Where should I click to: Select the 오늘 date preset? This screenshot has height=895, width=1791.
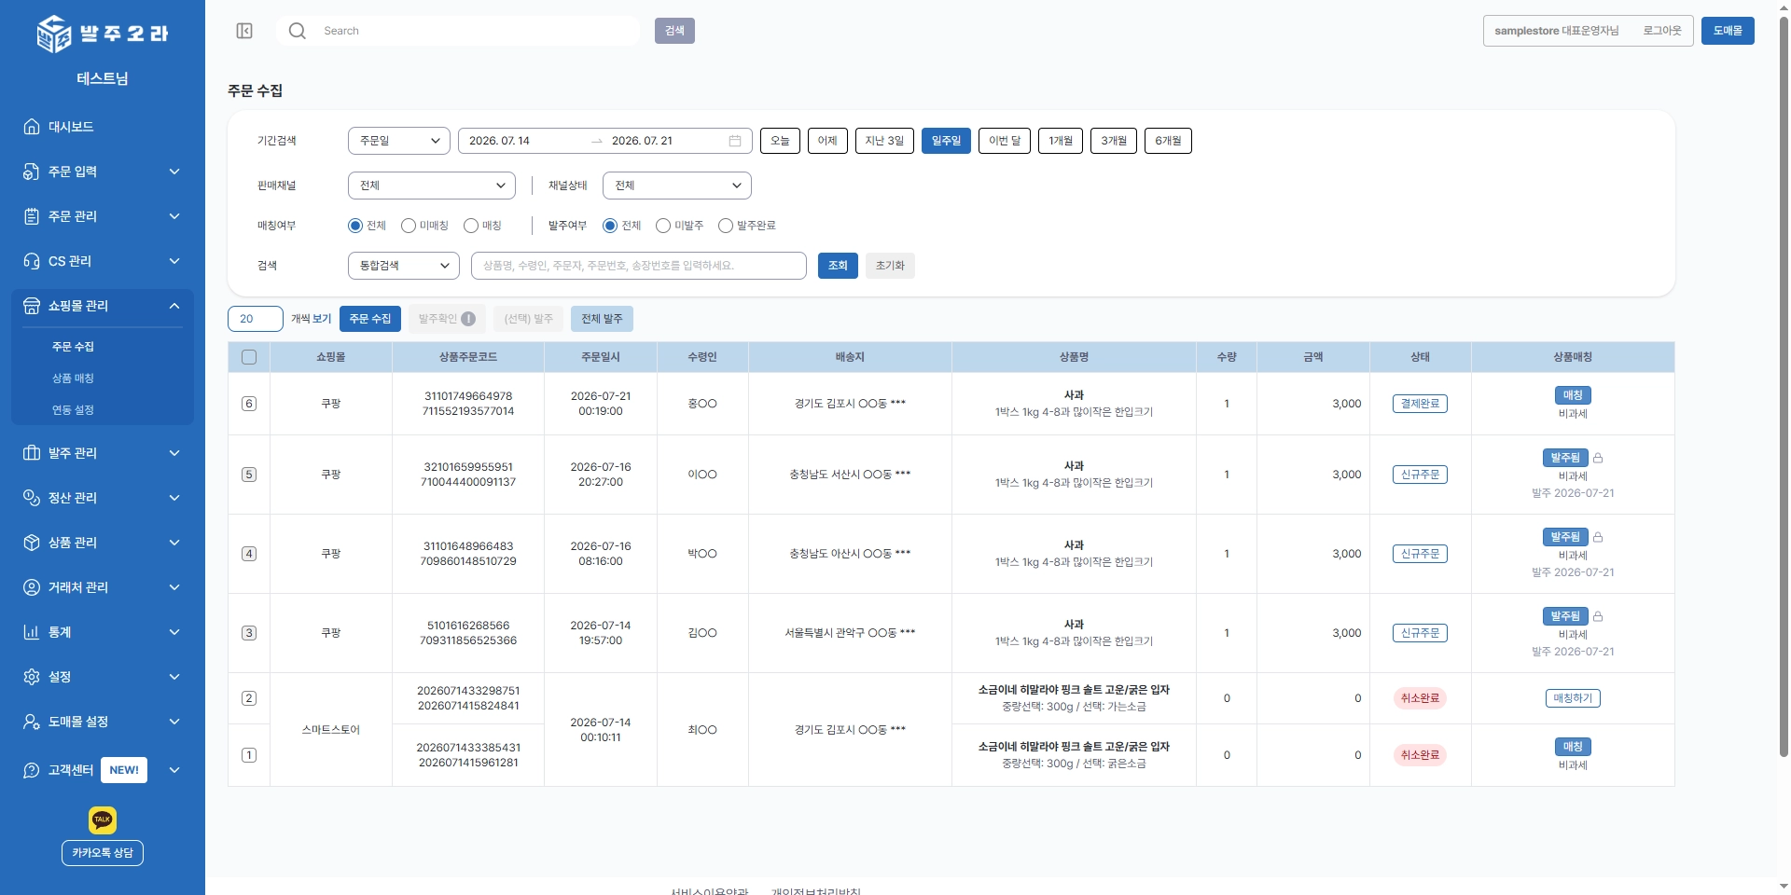(780, 141)
